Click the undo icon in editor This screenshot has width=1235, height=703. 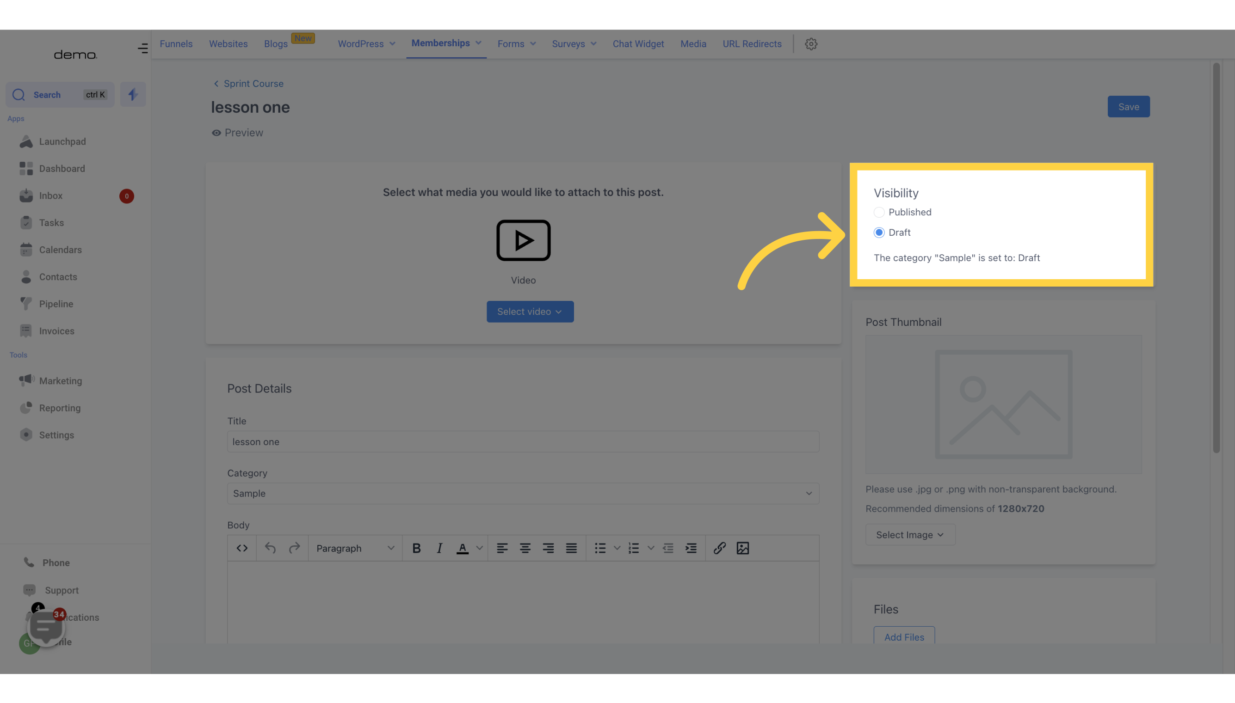click(x=270, y=548)
